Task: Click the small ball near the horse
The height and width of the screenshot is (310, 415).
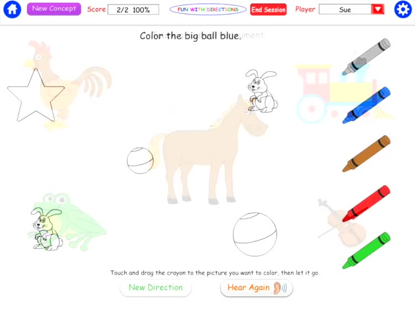Action: point(141,161)
